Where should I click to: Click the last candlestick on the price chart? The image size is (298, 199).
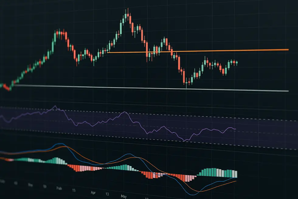[237, 63]
